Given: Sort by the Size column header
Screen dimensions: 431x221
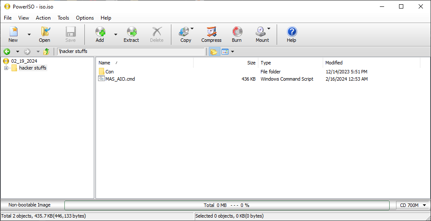Looking at the screenshot, I should point(226,63).
